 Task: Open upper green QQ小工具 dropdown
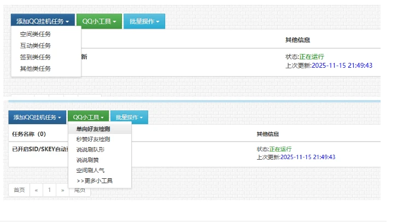[x=99, y=21]
